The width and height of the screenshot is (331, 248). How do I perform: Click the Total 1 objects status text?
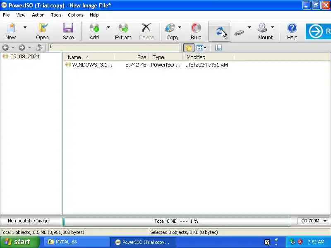click(42, 232)
